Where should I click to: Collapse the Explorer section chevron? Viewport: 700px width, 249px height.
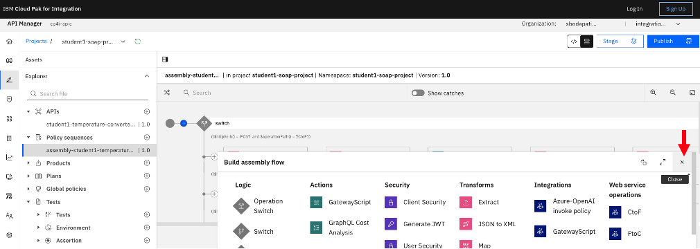pos(146,76)
